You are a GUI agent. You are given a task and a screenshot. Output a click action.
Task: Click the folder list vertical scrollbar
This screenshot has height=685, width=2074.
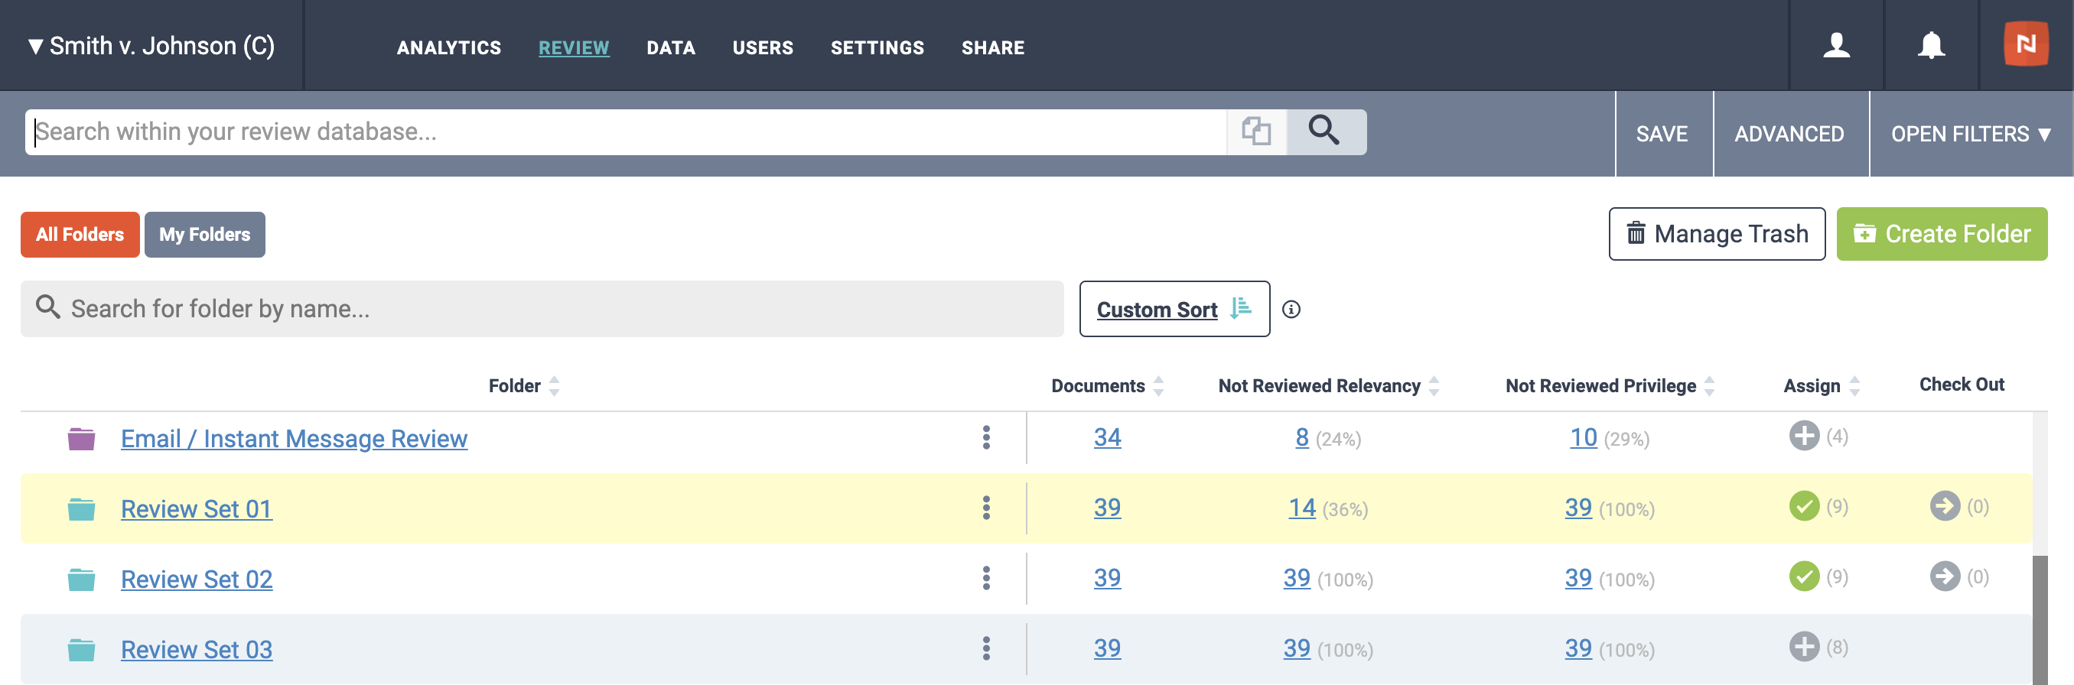point(2040,620)
